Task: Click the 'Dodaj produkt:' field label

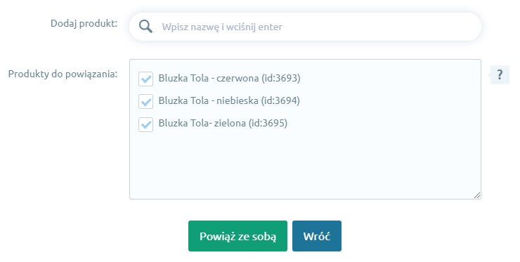Action: click(x=84, y=24)
